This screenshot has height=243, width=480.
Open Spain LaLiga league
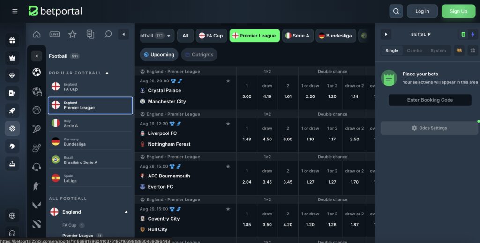tap(90, 178)
